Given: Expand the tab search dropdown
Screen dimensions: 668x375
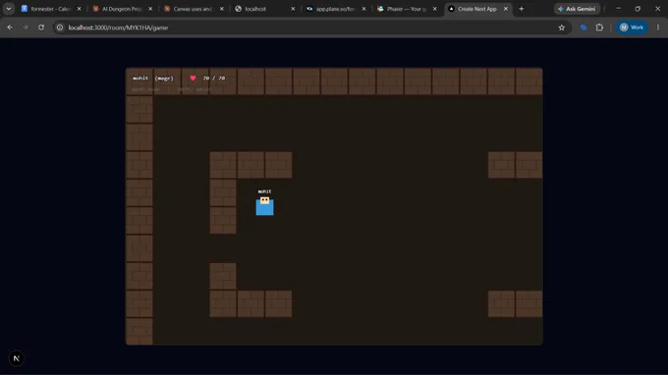Looking at the screenshot, I should (9, 9).
